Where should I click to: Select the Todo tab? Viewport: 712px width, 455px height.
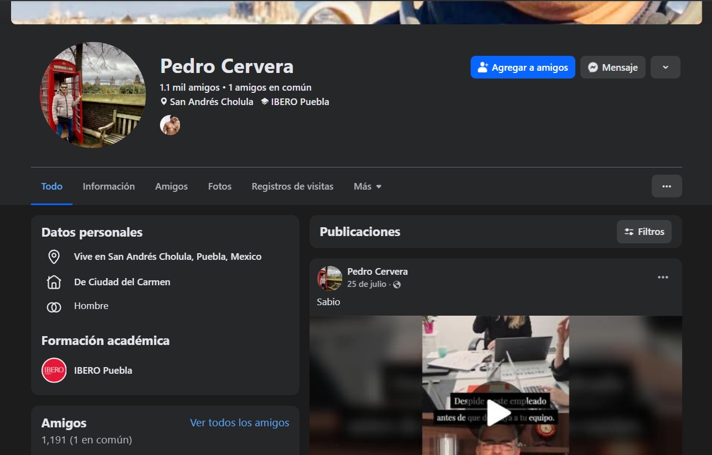coord(51,186)
